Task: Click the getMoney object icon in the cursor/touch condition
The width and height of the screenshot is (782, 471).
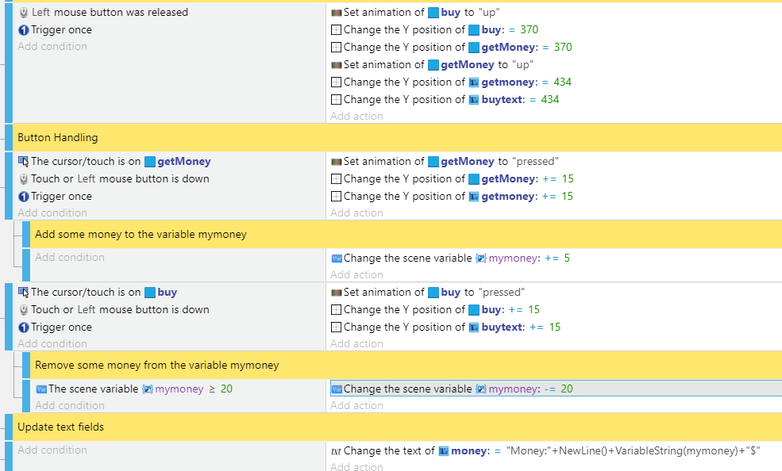Action: [x=149, y=161]
